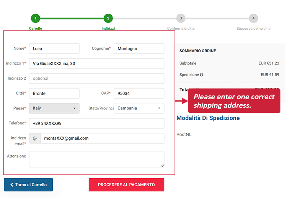Expand the Stato/Provincia Campania dropdown
Image resolution: width=287 pixels, height=198 pixels.
tap(139, 108)
